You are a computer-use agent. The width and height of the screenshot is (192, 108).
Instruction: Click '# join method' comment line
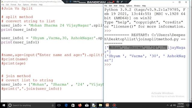point(16,76)
